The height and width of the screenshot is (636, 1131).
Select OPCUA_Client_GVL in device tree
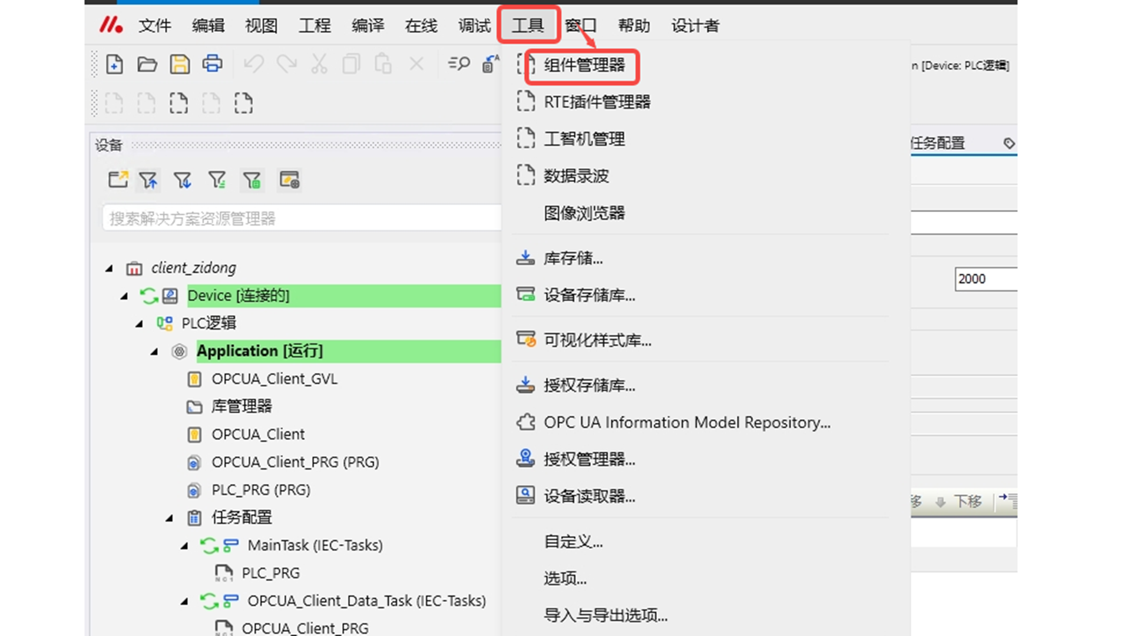click(275, 379)
